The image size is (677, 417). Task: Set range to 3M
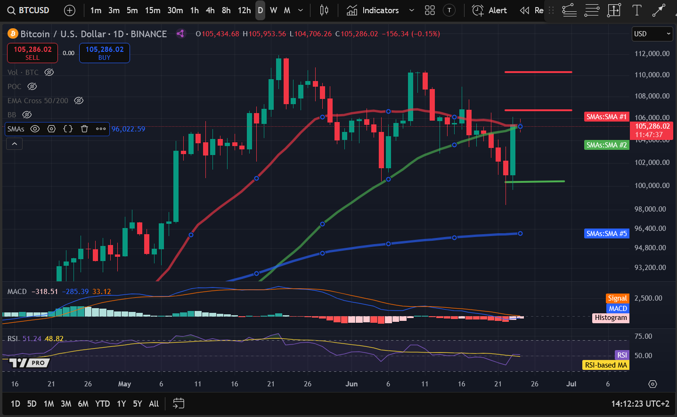click(66, 404)
